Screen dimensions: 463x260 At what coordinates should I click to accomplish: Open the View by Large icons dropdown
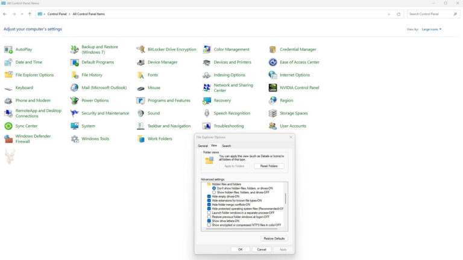point(432,29)
